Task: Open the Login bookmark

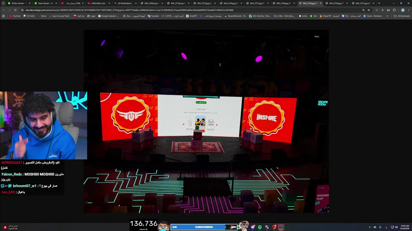Action: click(91, 16)
